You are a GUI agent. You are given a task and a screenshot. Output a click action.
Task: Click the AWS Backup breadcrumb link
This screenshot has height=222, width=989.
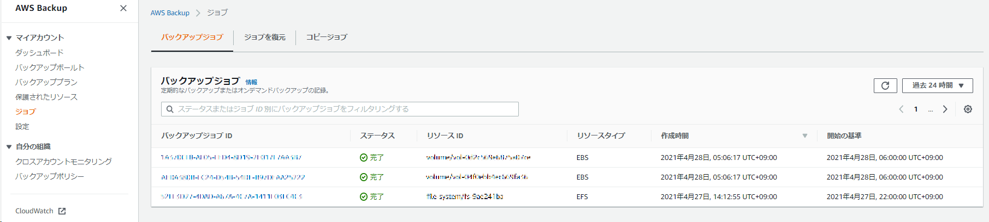click(170, 13)
